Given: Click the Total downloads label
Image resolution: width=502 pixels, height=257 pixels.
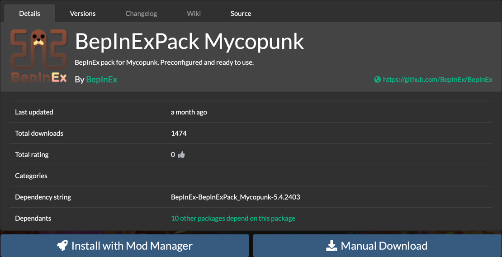Looking at the screenshot, I should [x=39, y=133].
